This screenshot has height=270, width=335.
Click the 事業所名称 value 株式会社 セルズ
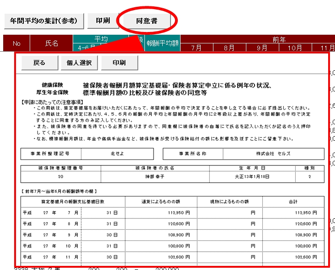click(x=273, y=154)
